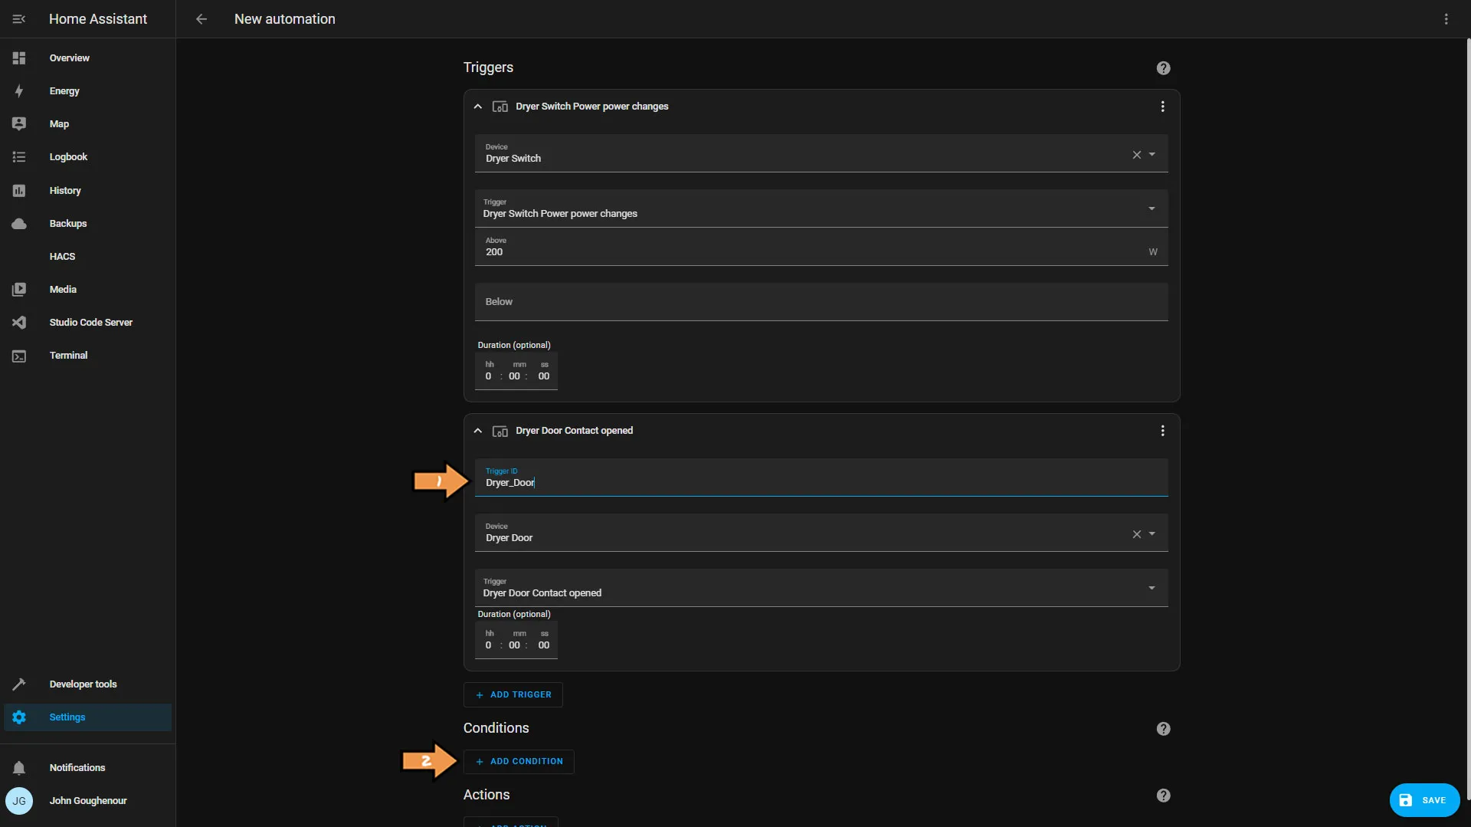Open the Dryer Switch Power trigger type dropdown
Viewport: 1471px width, 827px height.
1152,208
